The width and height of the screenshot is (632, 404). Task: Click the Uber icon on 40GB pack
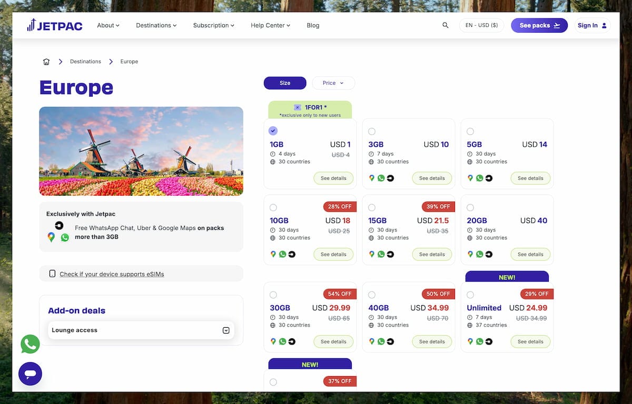click(x=390, y=342)
